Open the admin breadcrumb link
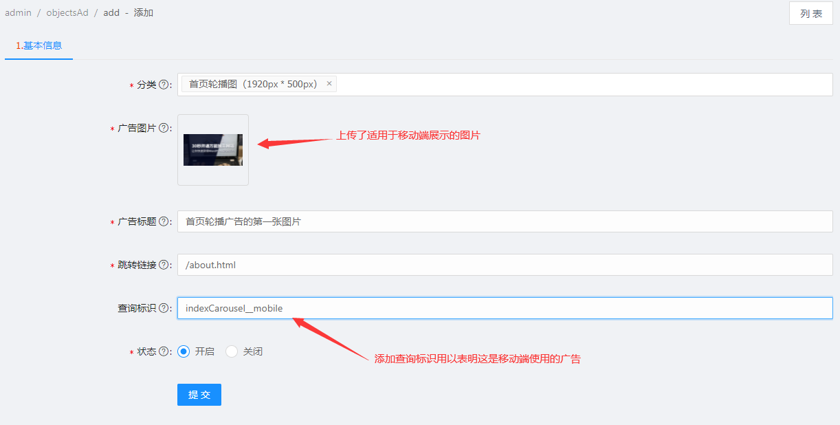This screenshot has width=840, height=425. pyautogui.click(x=19, y=12)
